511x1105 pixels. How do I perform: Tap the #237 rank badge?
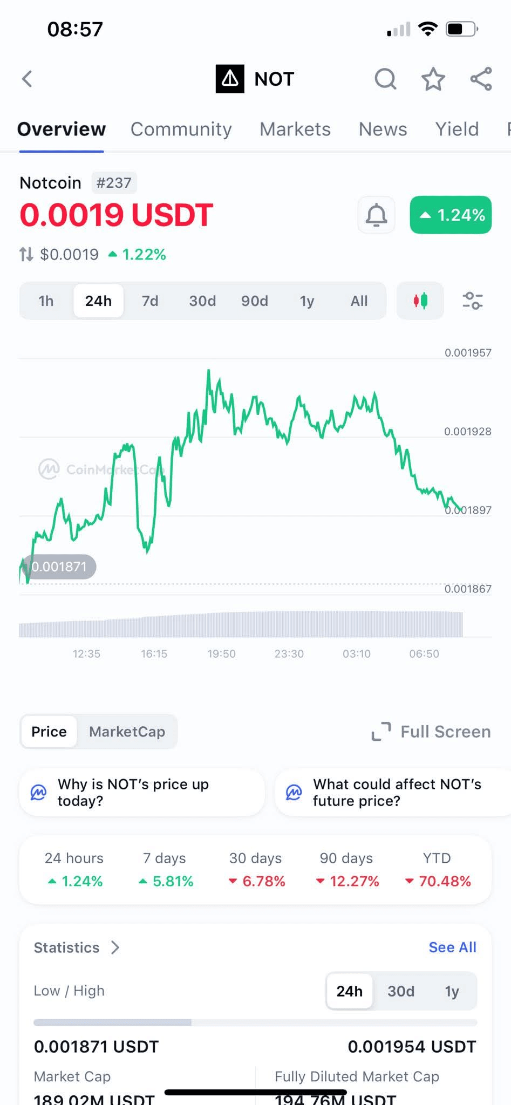(114, 183)
